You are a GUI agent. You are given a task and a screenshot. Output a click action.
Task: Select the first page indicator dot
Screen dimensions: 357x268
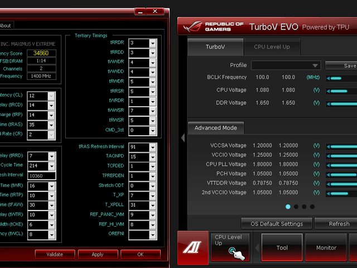click(x=288, y=207)
